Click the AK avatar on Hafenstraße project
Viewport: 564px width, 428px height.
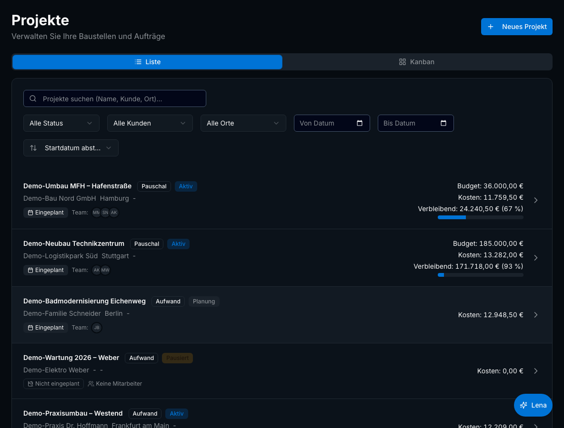coord(114,213)
